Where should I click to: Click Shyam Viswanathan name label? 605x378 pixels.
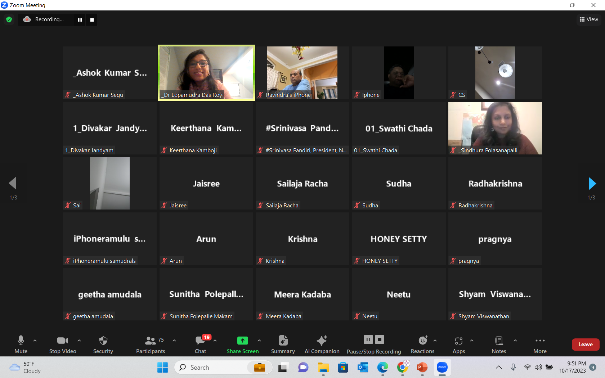click(484, 316)
